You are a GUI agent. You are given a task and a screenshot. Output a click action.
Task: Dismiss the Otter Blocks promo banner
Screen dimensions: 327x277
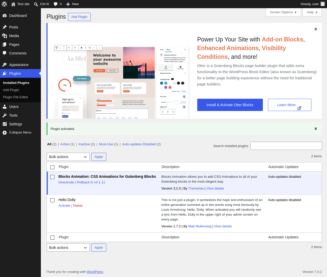(x=316, y=29)
